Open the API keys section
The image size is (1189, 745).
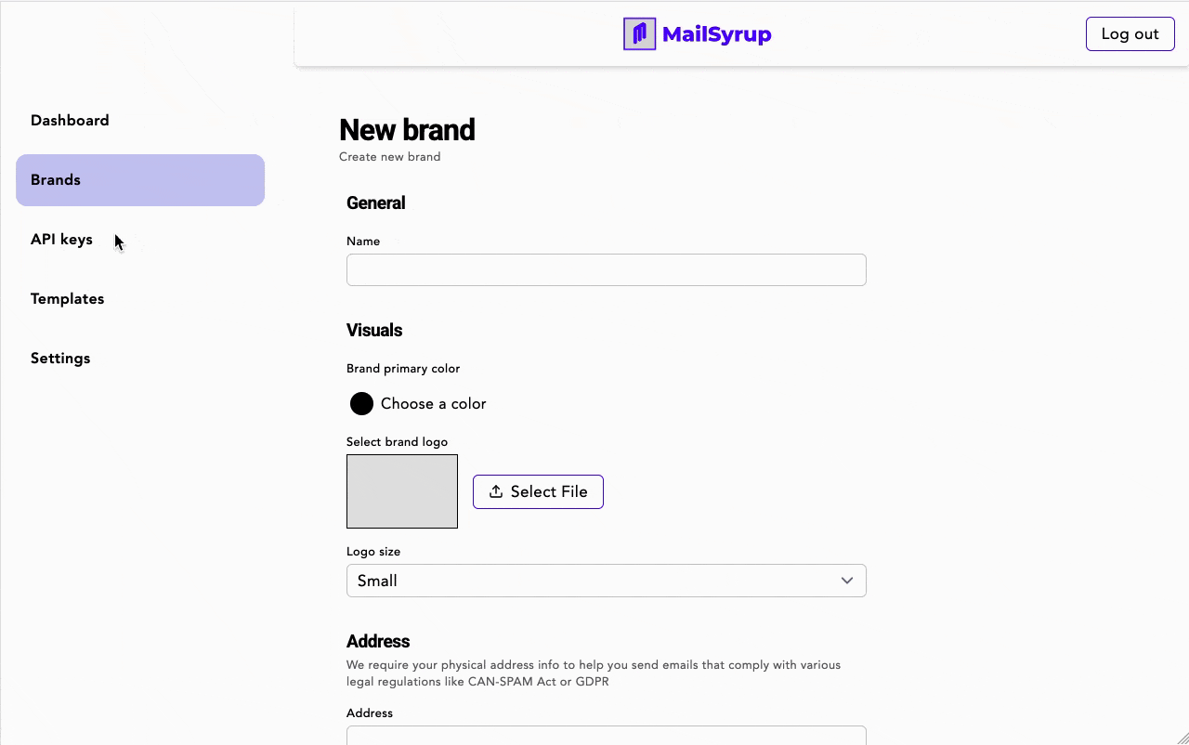click(61, 239)
